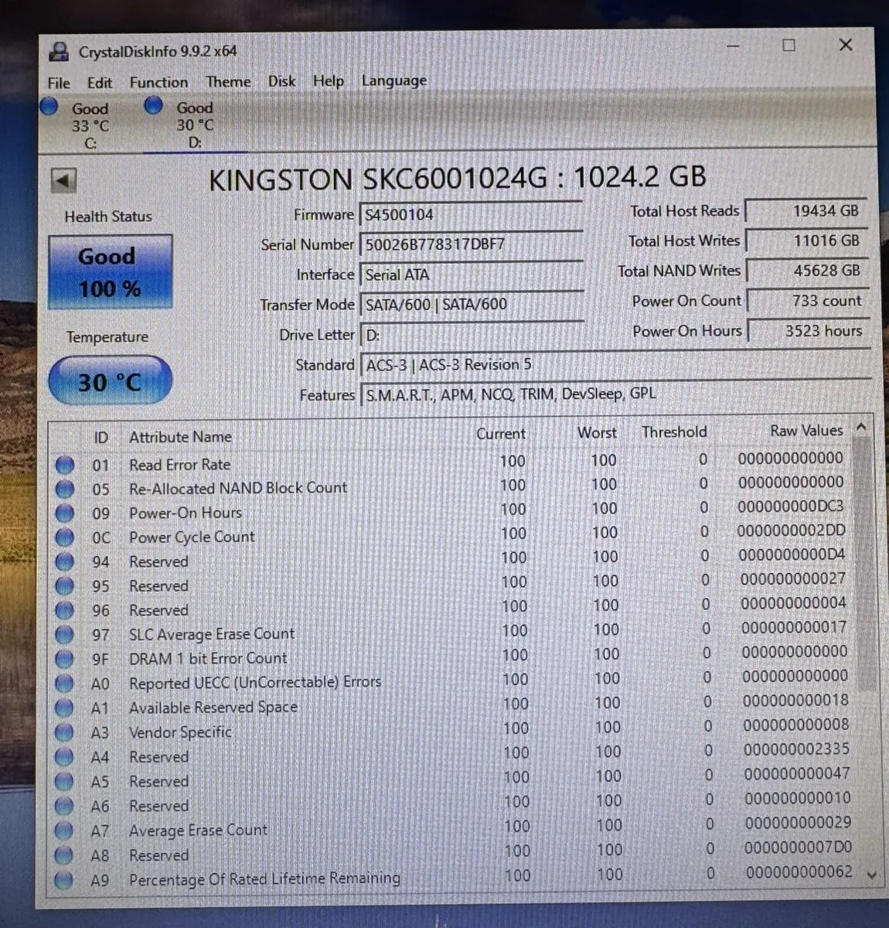Screen dimensions: 889x928
Task: Click status icon for Power-On Hours row
Action: pos(65,513)
